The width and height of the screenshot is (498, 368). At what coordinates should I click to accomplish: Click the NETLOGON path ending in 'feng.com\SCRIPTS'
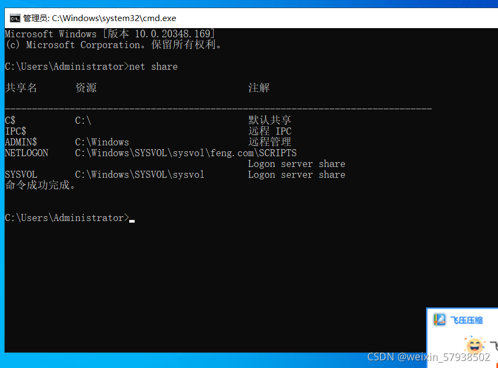(186, 153)
